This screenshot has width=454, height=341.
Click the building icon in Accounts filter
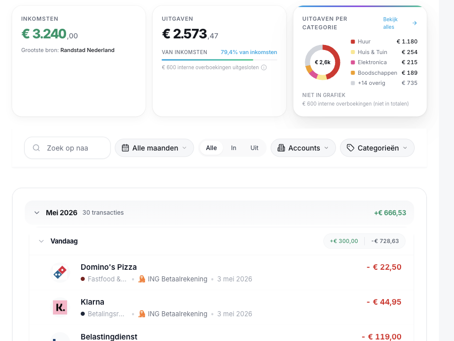pyautogui.click(x=281, y=148)
